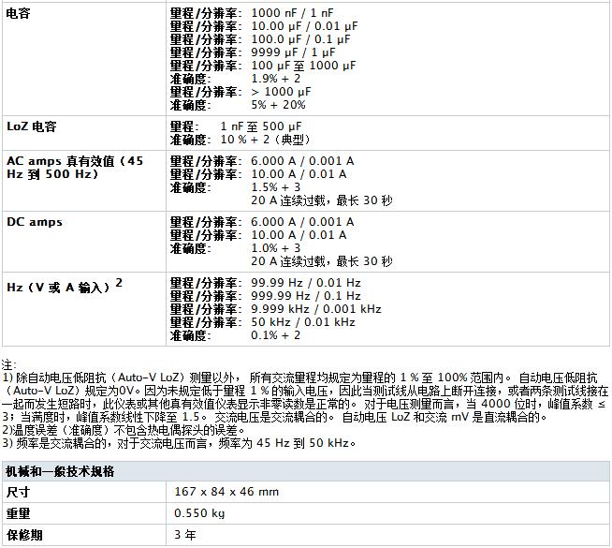Click the frequency range '99.99 Hz / 0.01 Hz'
Screen dimensions: 612x548
click(306, 283)
